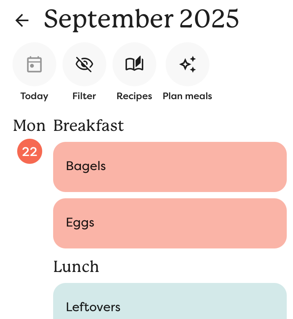Click the 'Mon' day label

tap(29, 126)
